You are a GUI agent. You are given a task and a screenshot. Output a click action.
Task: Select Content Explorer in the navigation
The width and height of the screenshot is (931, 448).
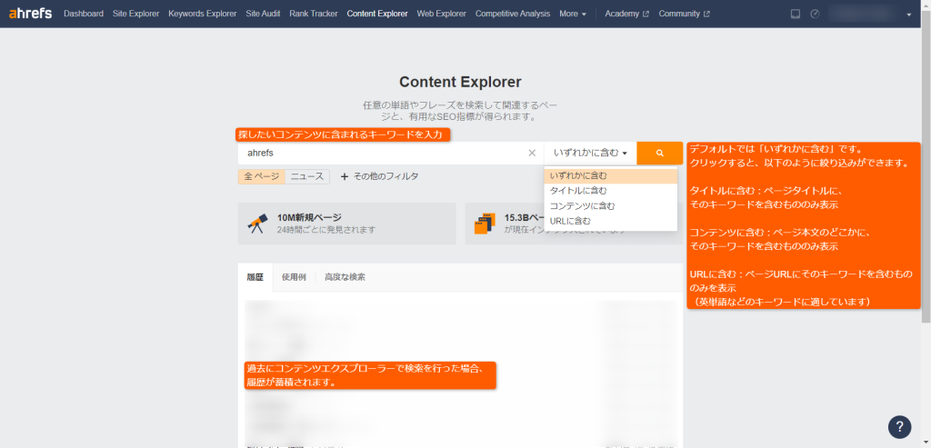[377, 14]
